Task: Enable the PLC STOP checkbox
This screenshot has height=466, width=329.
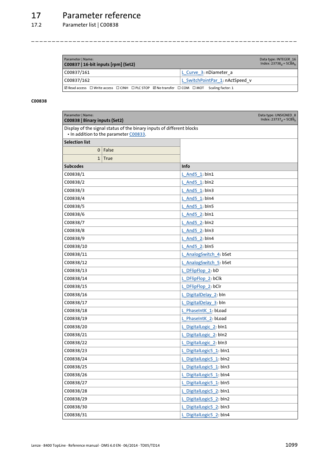Action: (132, 88)
